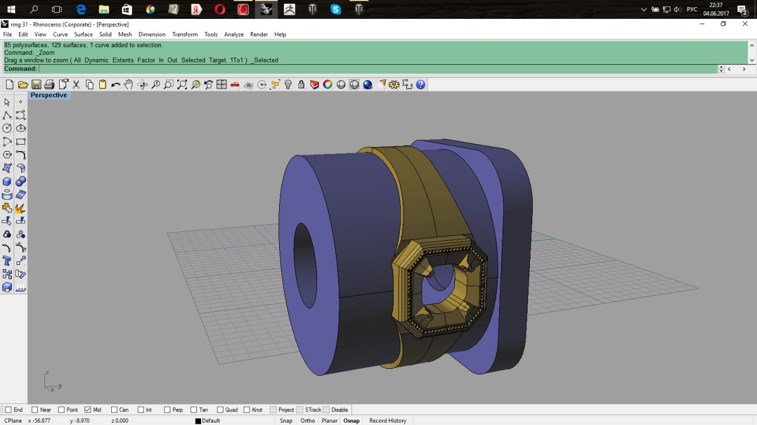The image size is (757, 425).
Task: Open the Perspective viewport title menu
Action: point(48,95)
